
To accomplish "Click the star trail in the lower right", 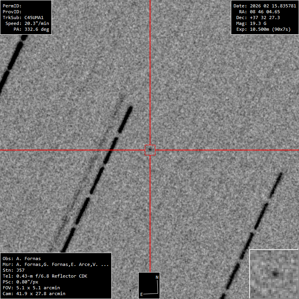I will point(257,226).
